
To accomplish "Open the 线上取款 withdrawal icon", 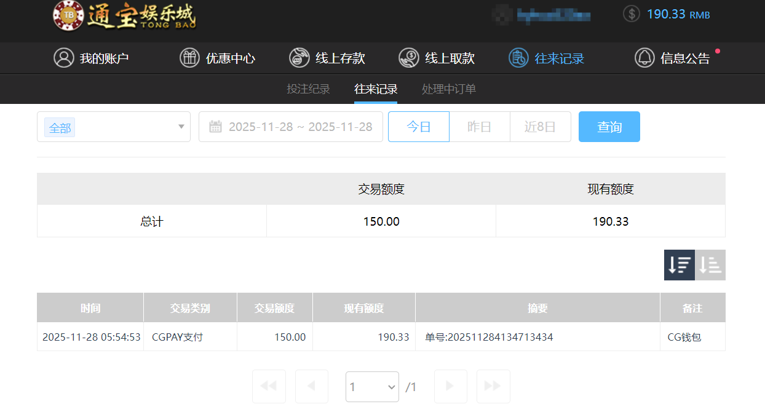I will point(408,58).
